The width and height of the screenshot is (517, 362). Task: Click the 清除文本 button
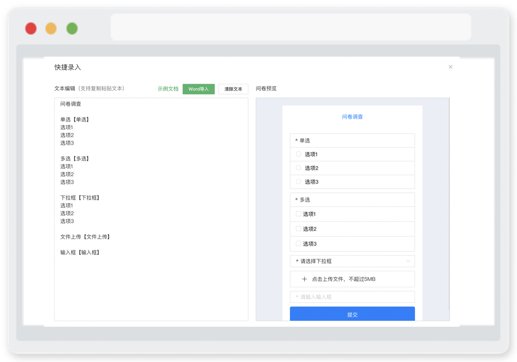coord(233,89)
